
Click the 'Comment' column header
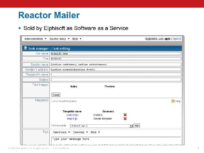108,111
